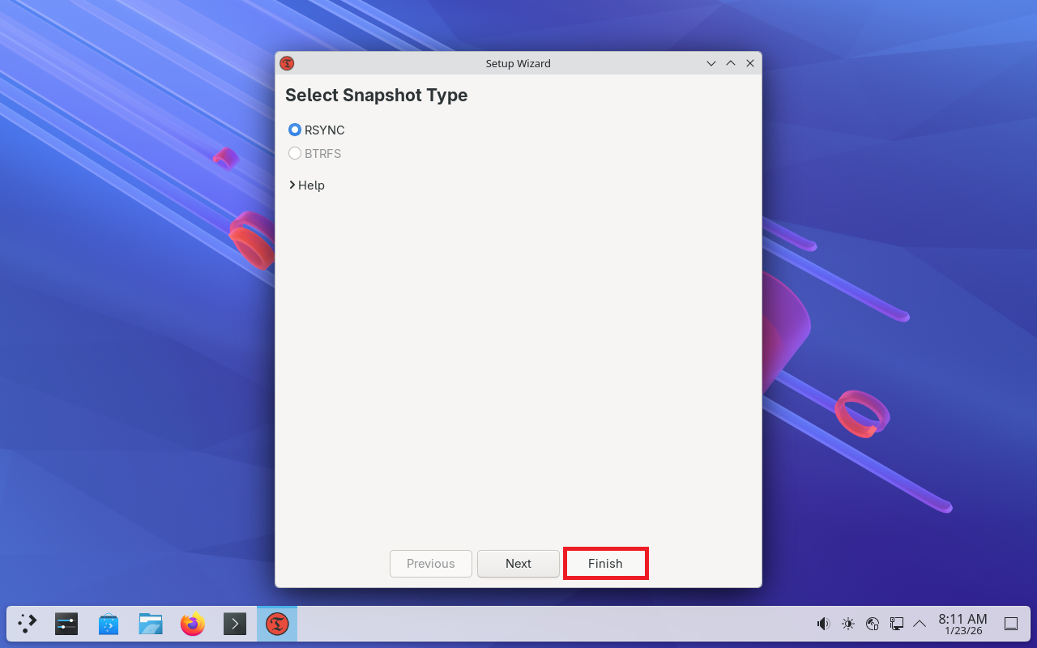Expand the Help section

(307, 185)
